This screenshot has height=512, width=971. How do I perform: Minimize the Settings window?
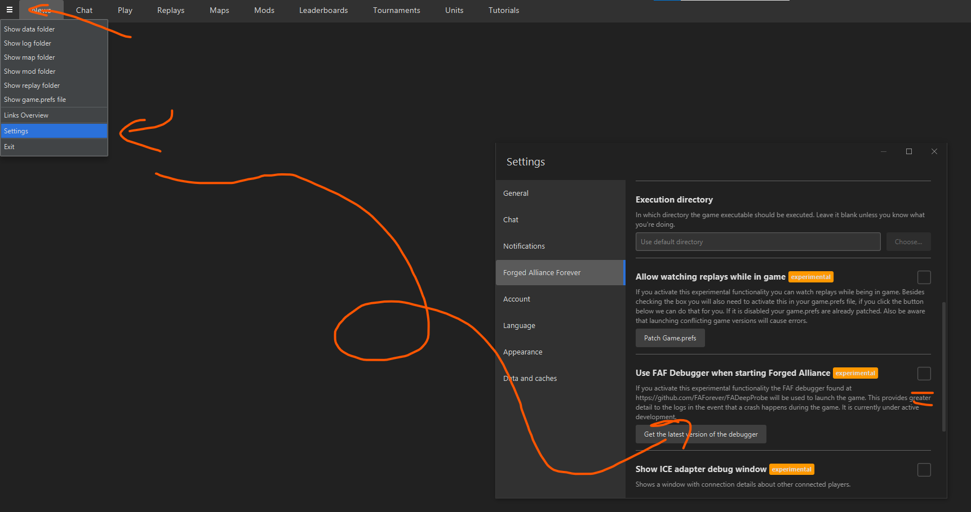tap(884, 151)
